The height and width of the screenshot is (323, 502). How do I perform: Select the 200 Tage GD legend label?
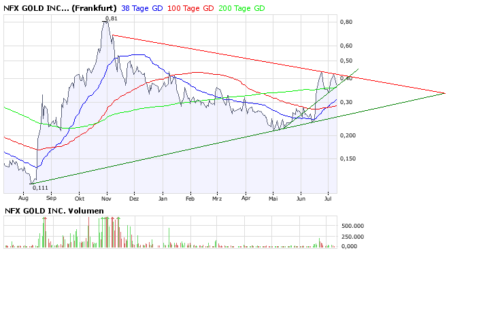[x=241, y=8]
